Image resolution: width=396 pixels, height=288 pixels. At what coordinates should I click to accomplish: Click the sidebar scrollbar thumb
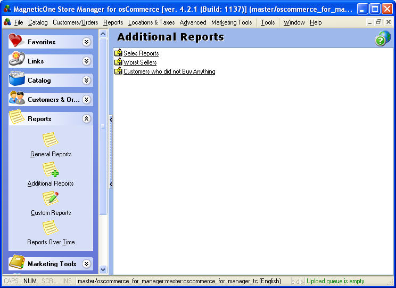point(103,126)
